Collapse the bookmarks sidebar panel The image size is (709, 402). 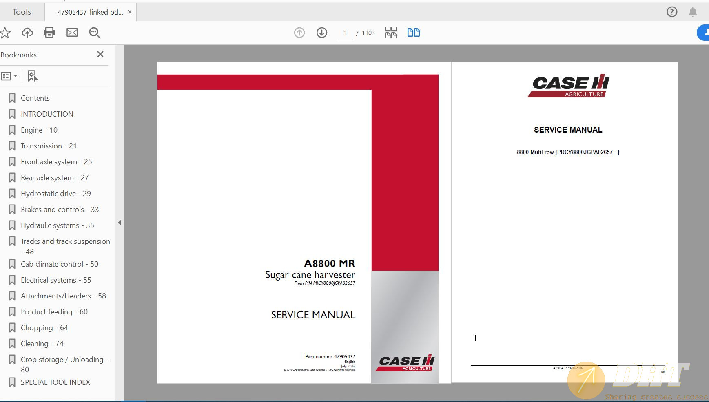(100, 54)
